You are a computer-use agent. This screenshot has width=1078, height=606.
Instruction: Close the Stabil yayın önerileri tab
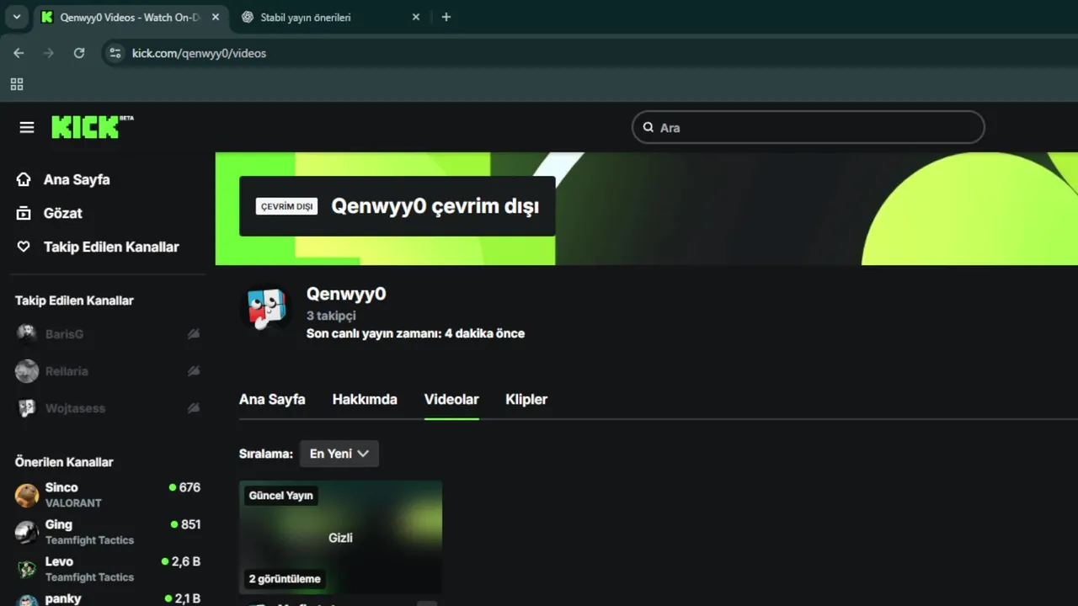click(416, 17)
